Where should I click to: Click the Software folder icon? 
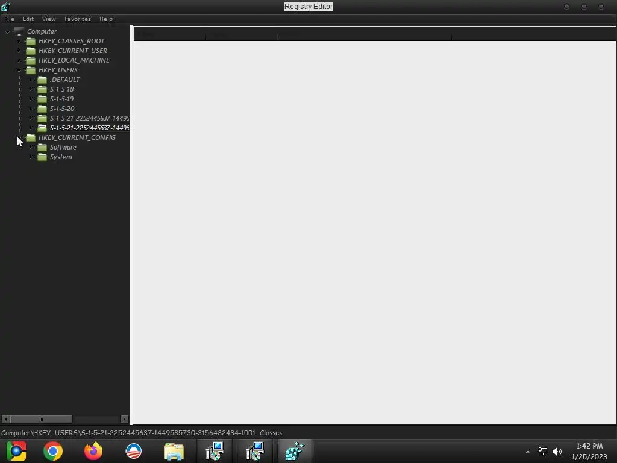(x=42, y=147)
